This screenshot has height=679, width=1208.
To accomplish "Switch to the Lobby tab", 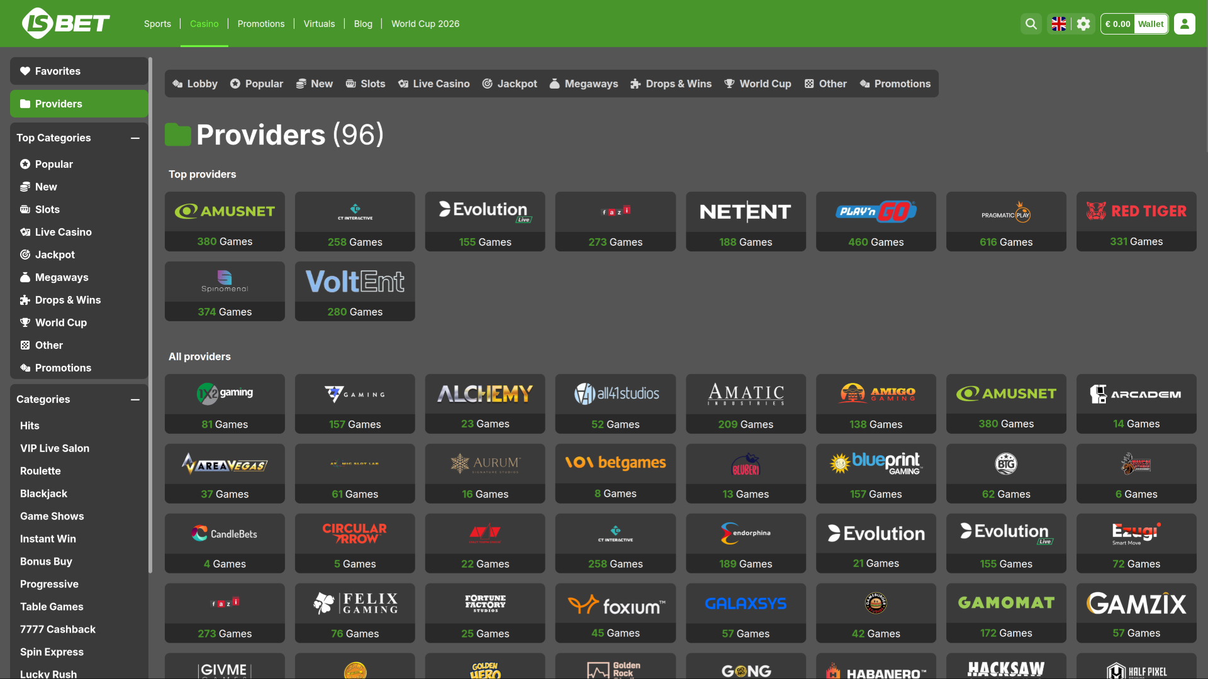I will click(195, 84).
